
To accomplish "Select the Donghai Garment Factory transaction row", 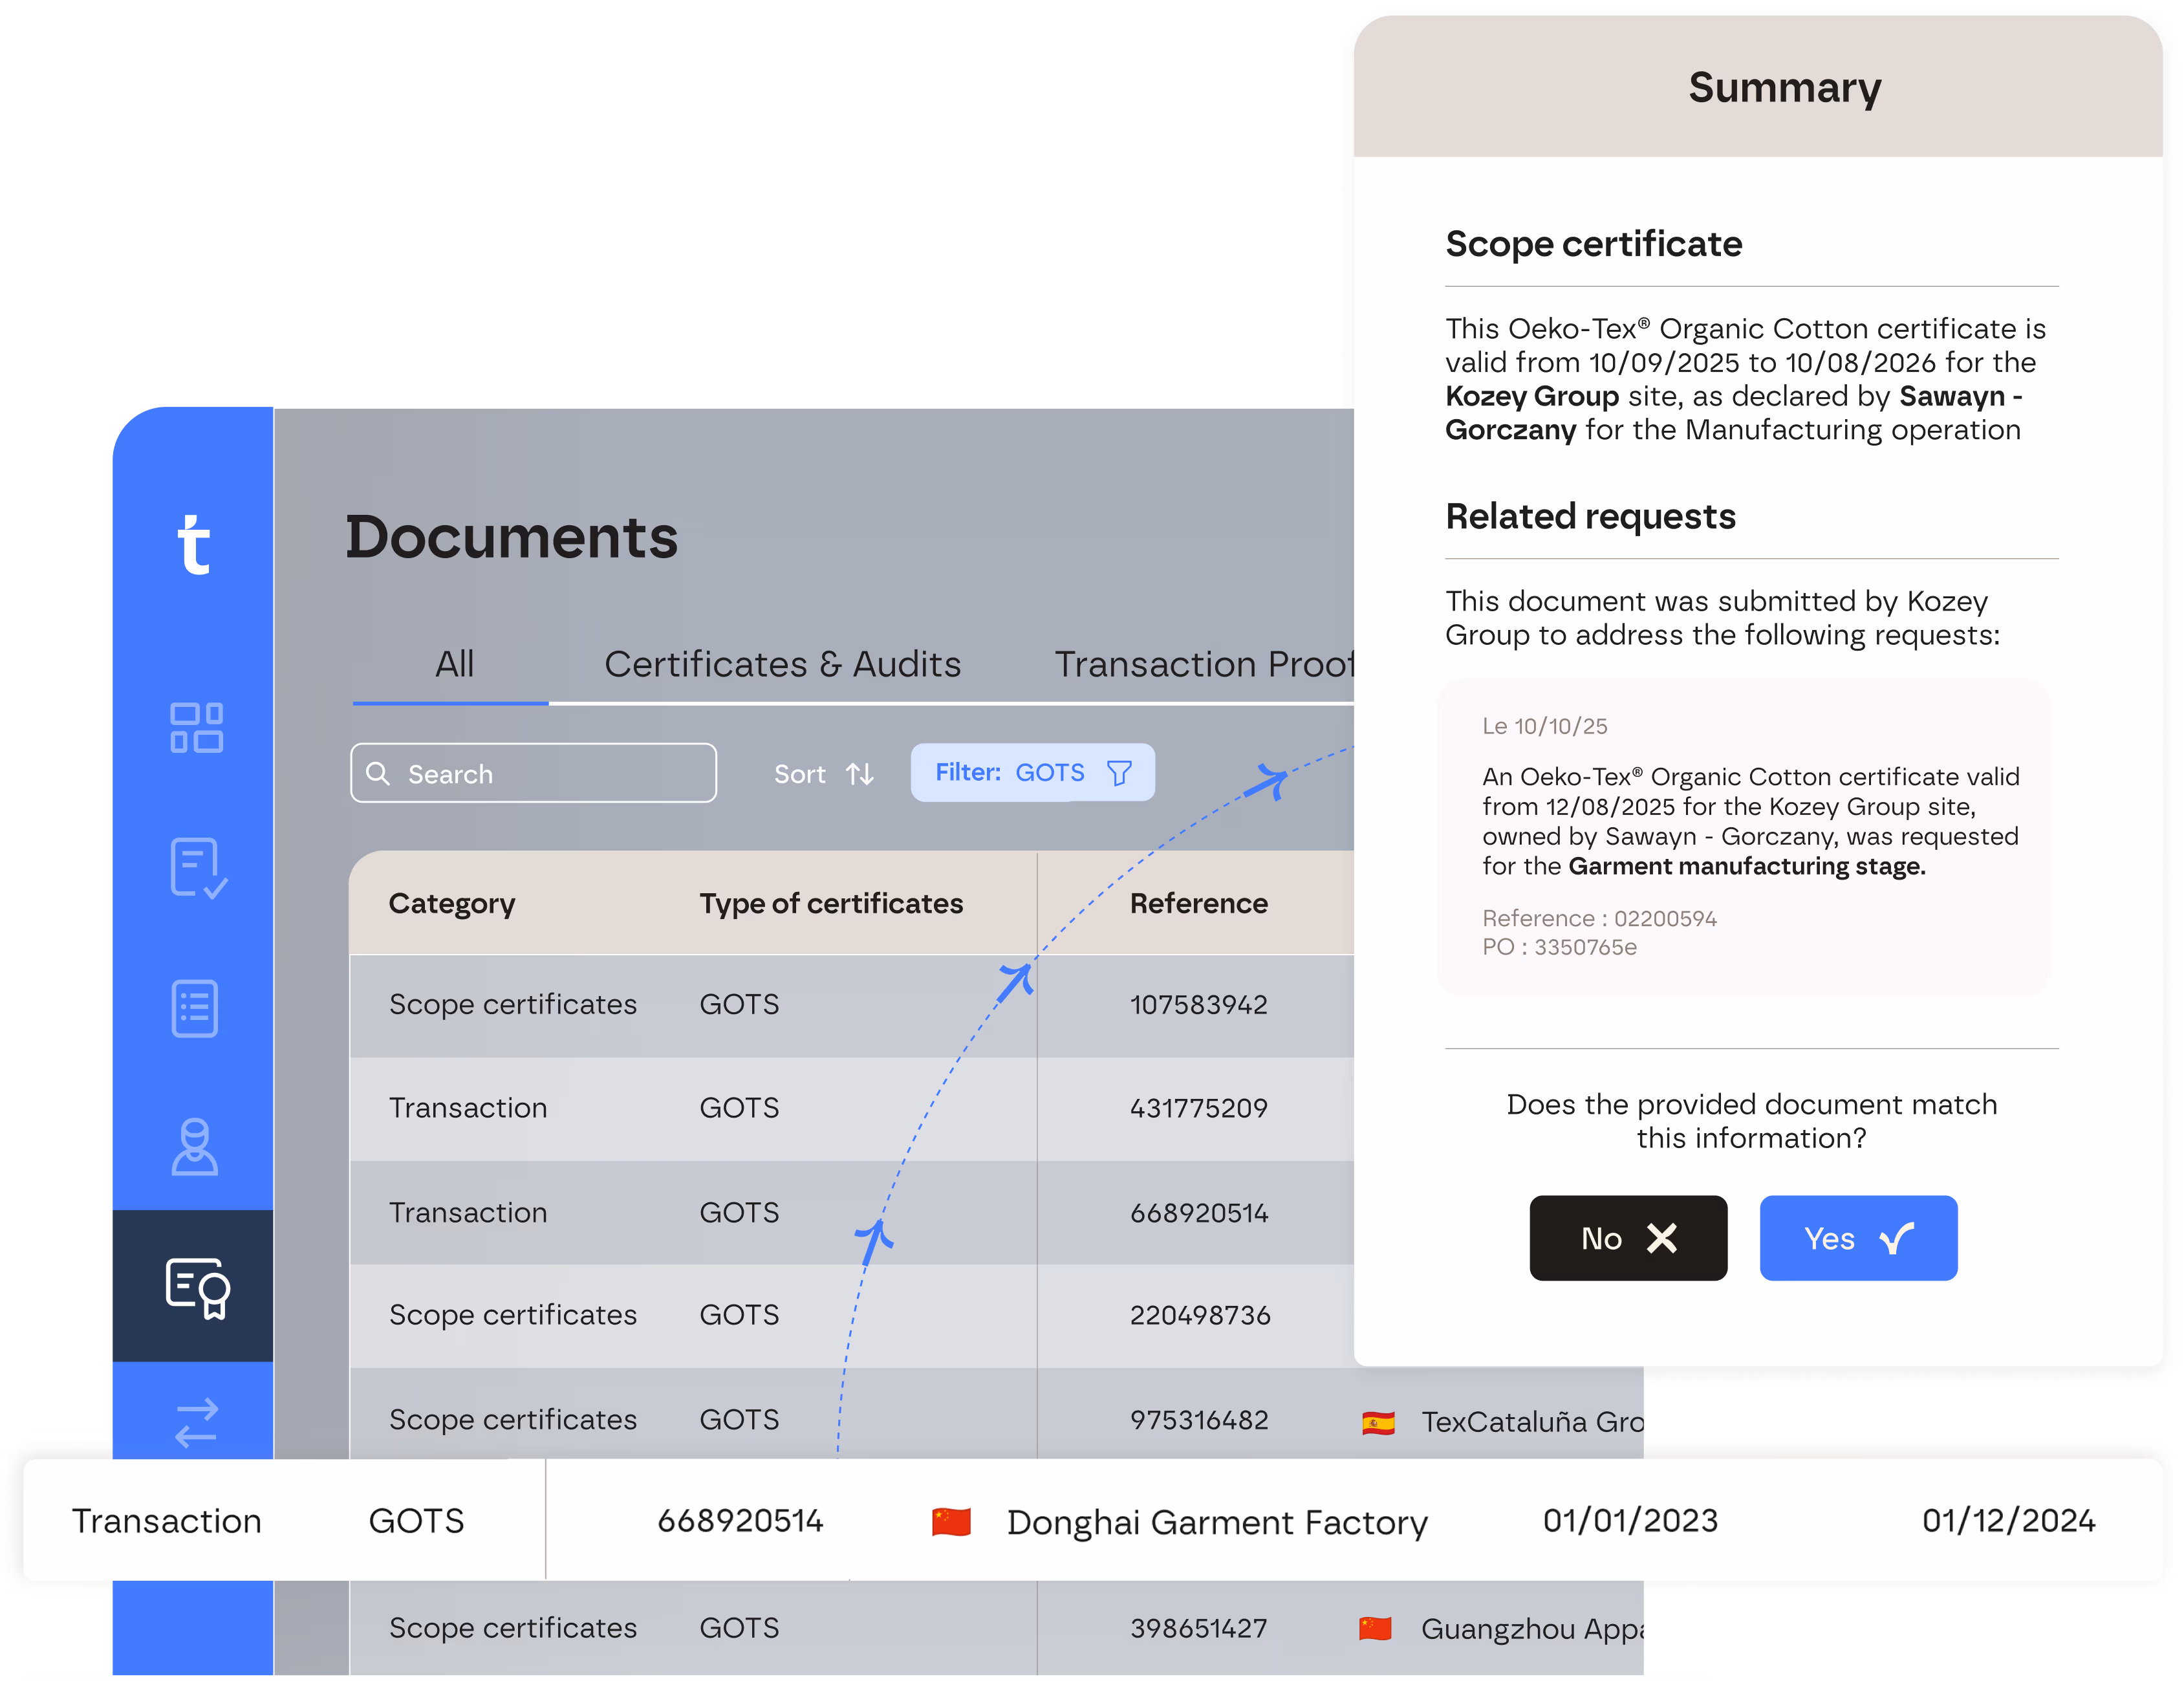I will (1090, 1521).
